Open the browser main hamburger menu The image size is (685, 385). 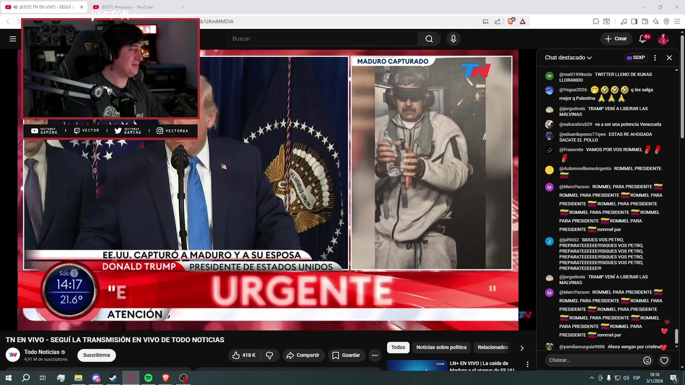pos(678,21)
